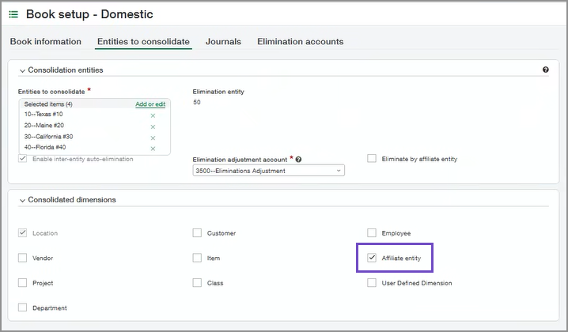This screenshot has height=332, width=568.
Task: Click the help icon in Consolidation entities header
Action: click(546, 70)
